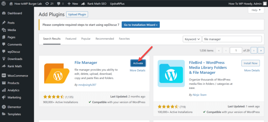
Task: Open the Rank Math SEO admin bar menu
Action: [x=94, y=4]
